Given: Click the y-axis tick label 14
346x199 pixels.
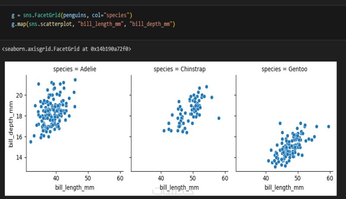Looking at the screenshot, I should click(20, 157).
